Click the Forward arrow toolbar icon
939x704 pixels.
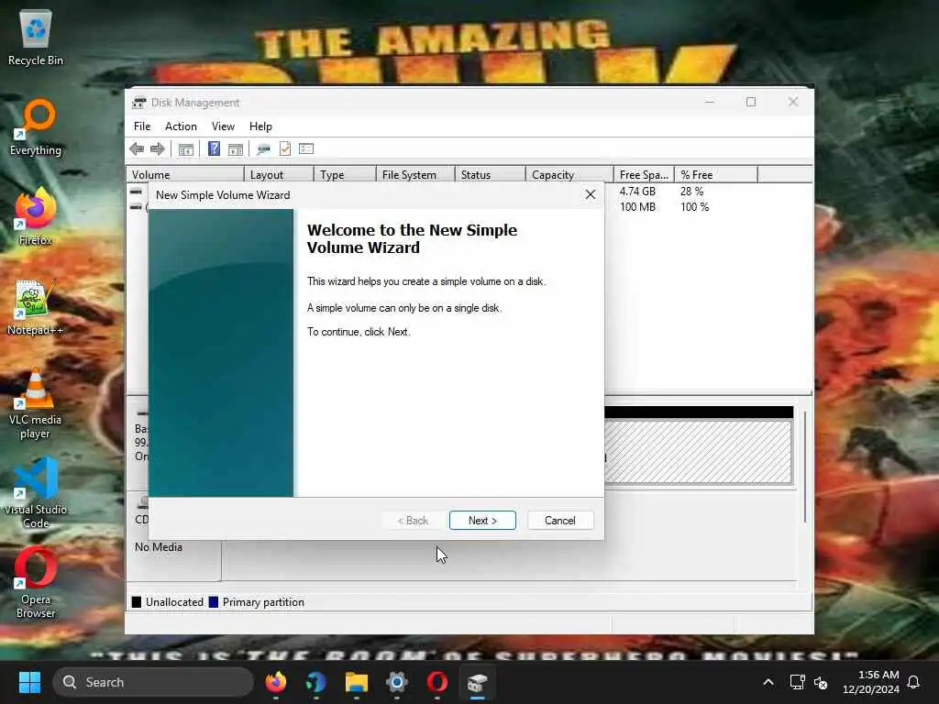click(158, 149)
